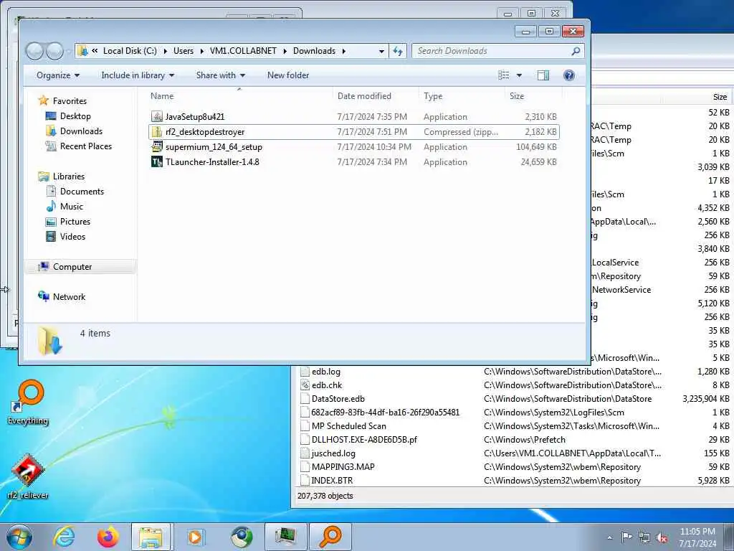734x551 pixels.
Task: Open Videos library
Action: 72,236
